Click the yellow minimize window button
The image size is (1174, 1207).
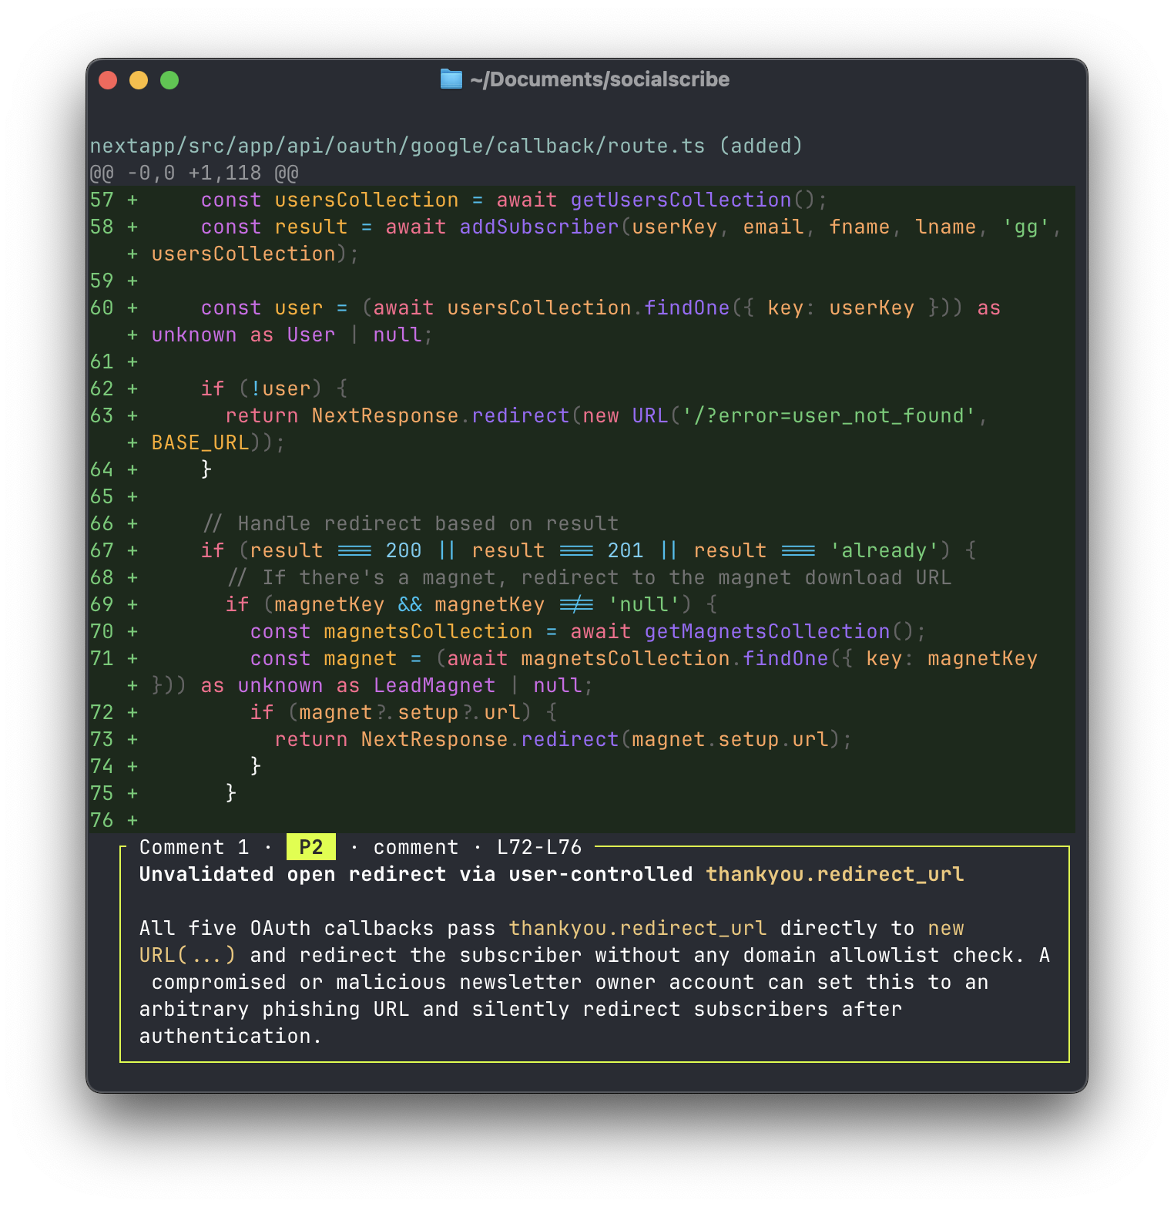(139, 80)
